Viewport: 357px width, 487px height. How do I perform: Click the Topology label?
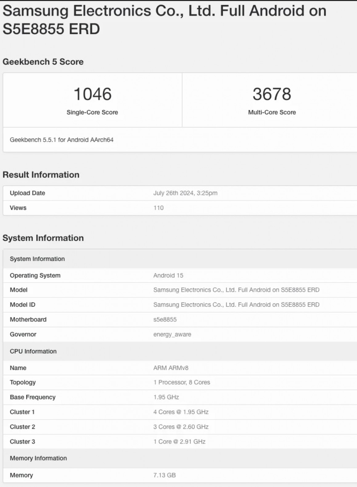[23, 383]
